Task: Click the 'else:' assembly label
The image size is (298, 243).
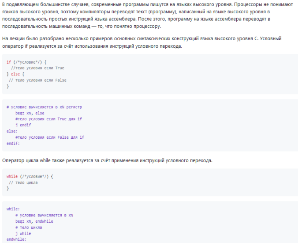Action: [x=12, y=131]
